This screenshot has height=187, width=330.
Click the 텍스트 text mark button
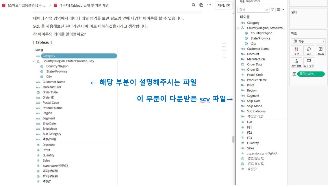click(x=321, y=51)
